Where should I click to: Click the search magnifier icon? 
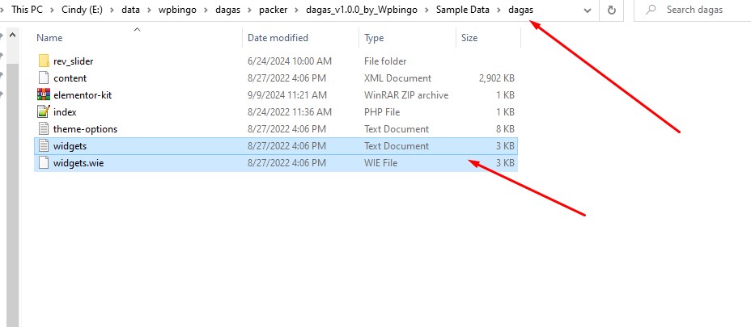point(650,10)
